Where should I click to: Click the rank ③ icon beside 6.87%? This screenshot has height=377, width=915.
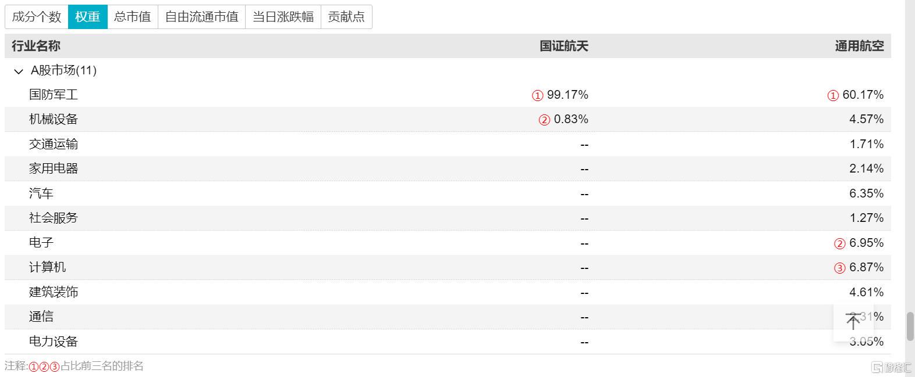click(839, 268)
